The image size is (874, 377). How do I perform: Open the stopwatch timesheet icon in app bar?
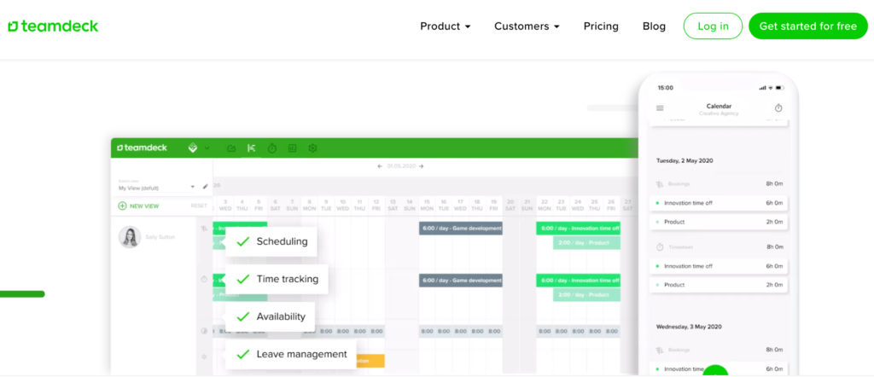pyautogui.click(x=272, y=148)
